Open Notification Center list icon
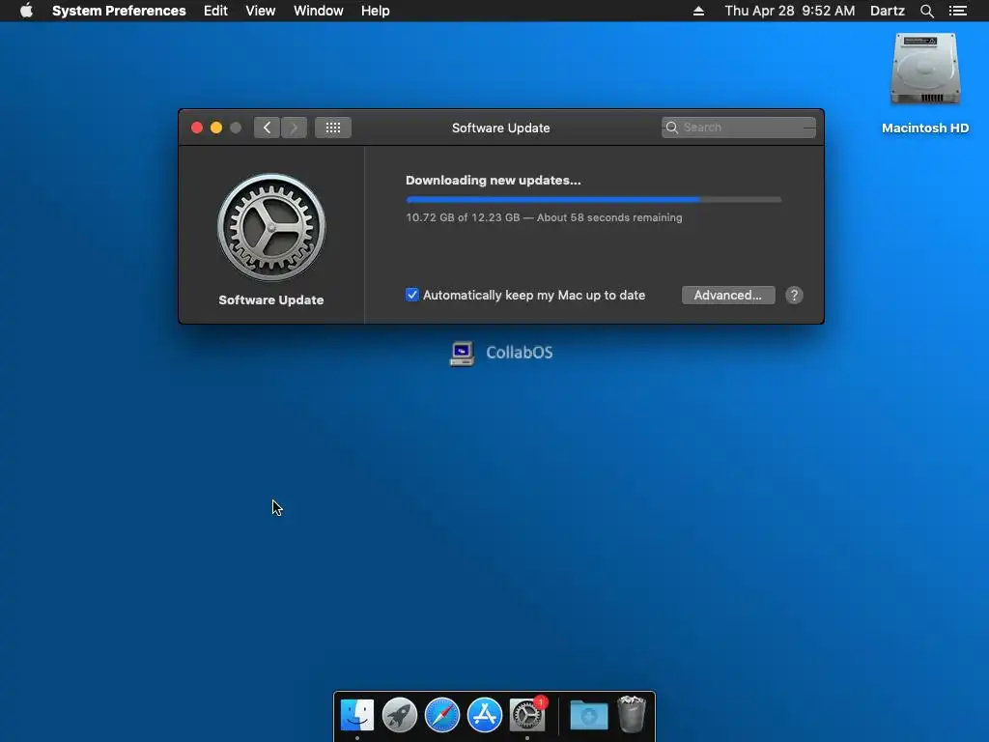Image resolution: width=989 pixels, height=742 pixels. coord(957,11)
